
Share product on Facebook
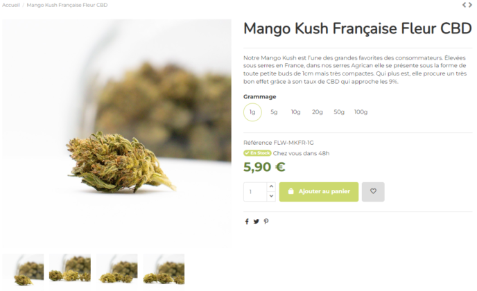coord(247,221)
